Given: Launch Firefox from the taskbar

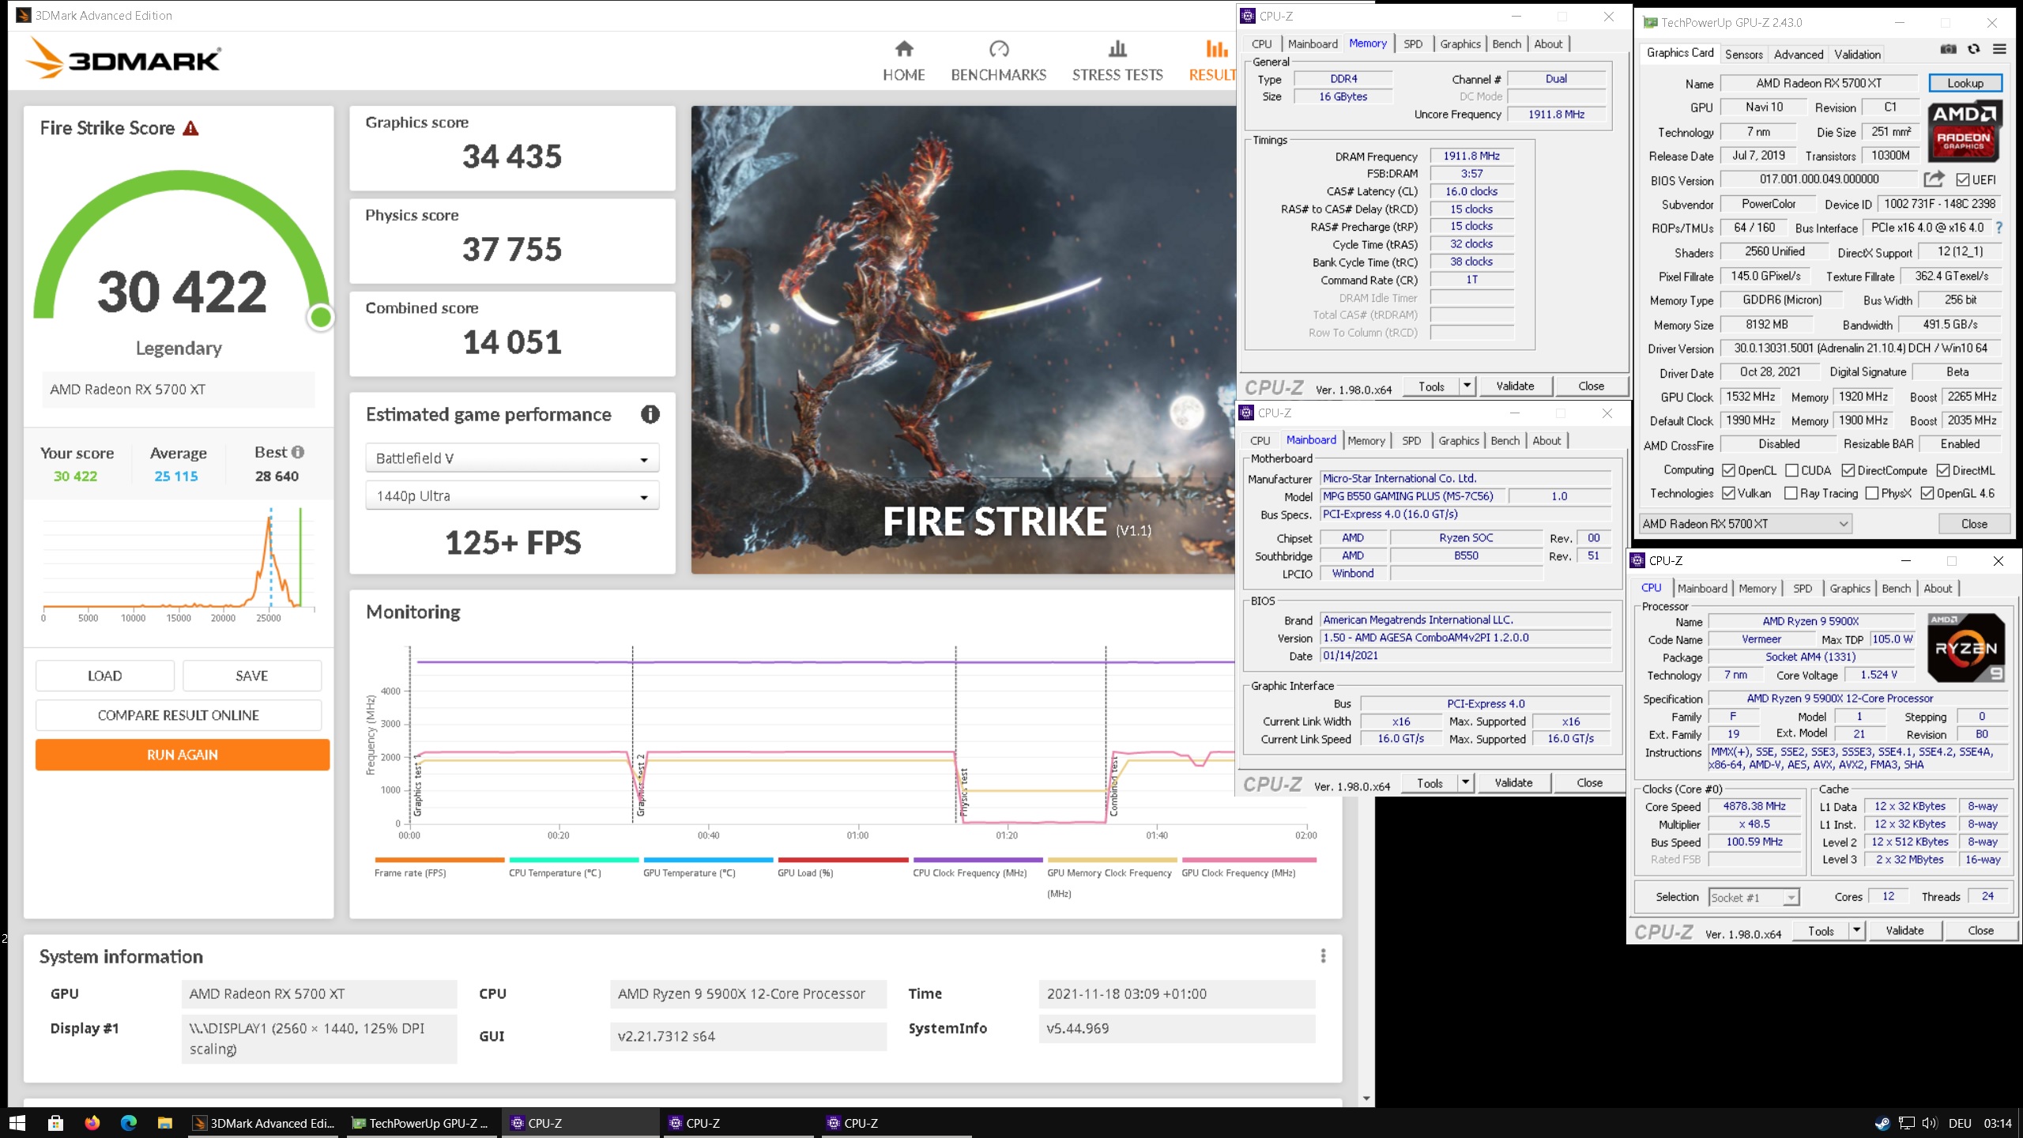Looking at the screenshot, I should pyautogui.click(x=92, y=1123).
